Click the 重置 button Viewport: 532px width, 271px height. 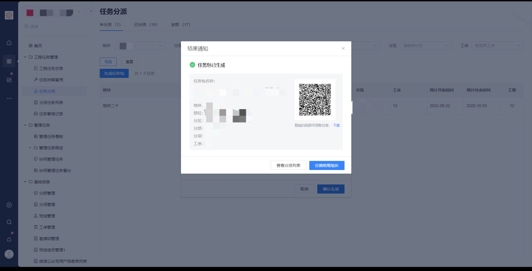130,61
